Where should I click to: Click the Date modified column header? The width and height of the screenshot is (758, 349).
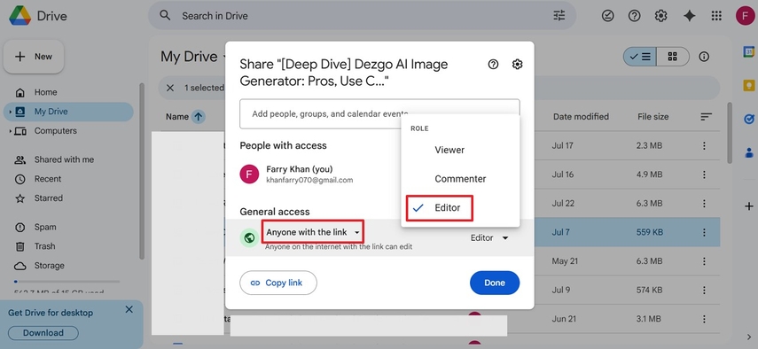(x=581, y=116)
